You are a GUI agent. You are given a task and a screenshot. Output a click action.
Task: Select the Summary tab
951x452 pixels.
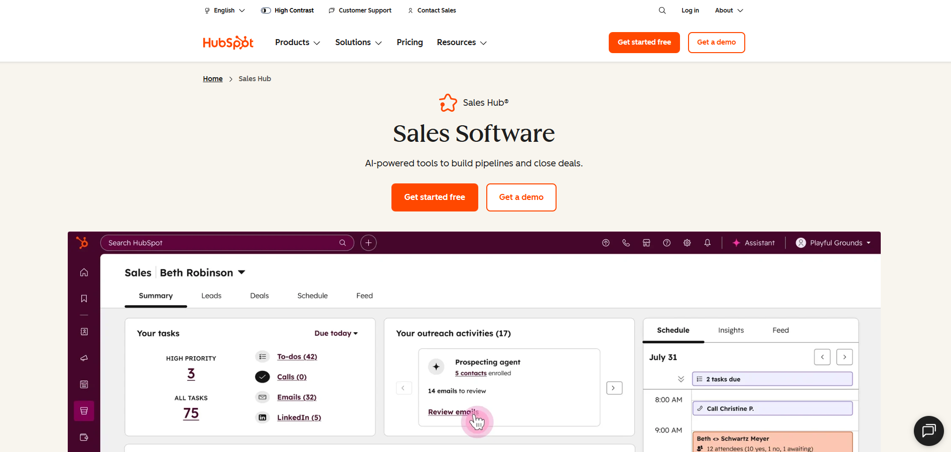click(x=156, y=296)
